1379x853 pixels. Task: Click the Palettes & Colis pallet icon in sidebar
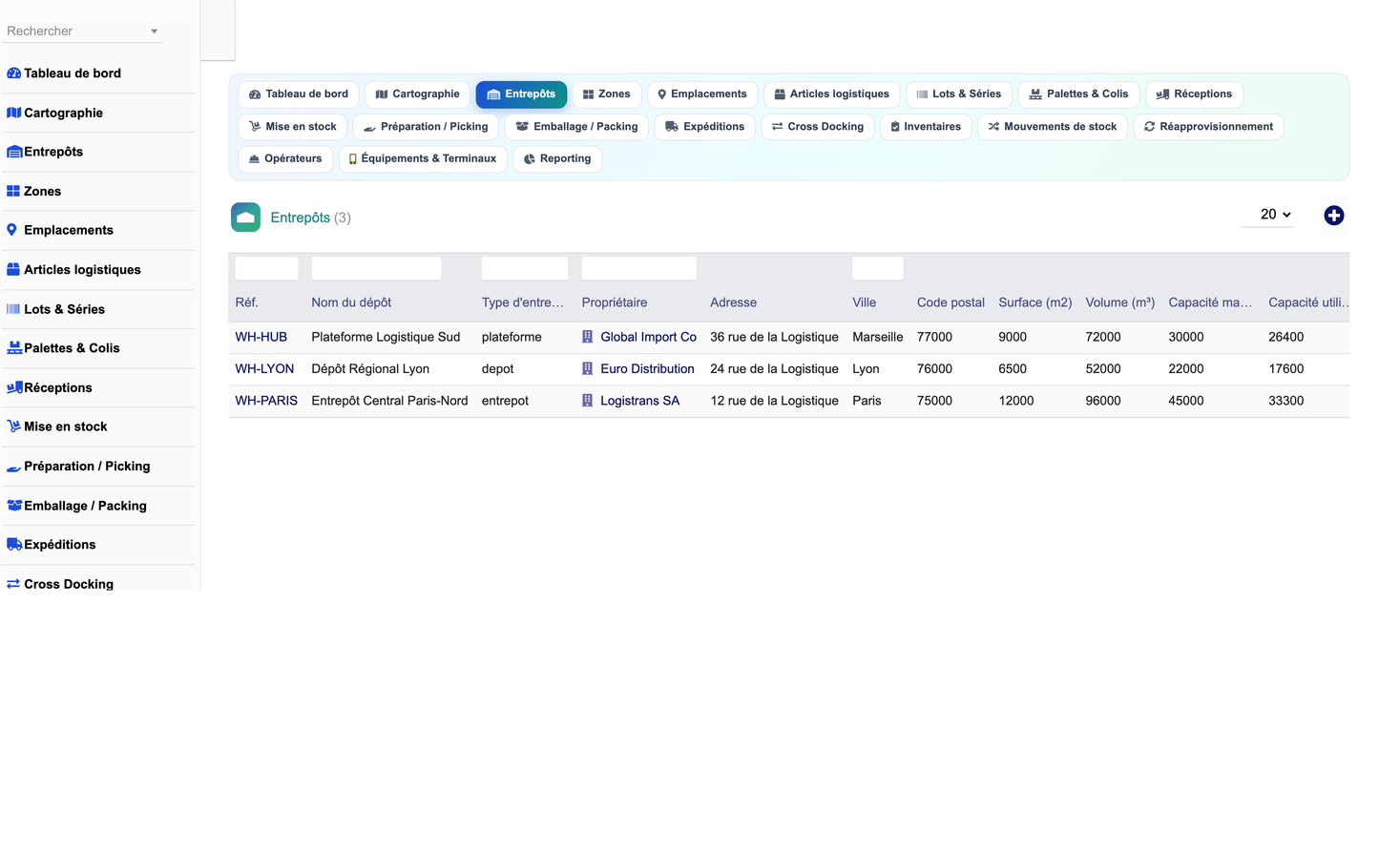14,348
